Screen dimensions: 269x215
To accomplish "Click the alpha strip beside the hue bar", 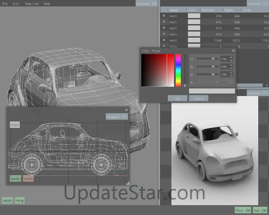I will click(x=185, y=70).
